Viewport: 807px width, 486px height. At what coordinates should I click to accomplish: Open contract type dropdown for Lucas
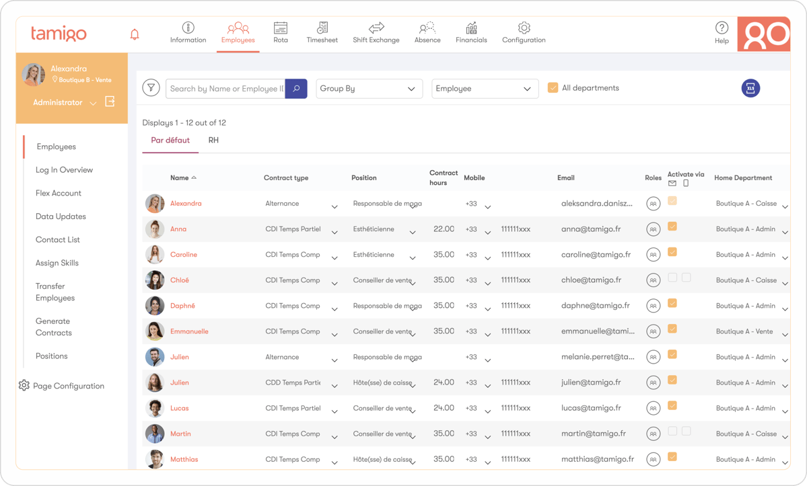[335, 411]
